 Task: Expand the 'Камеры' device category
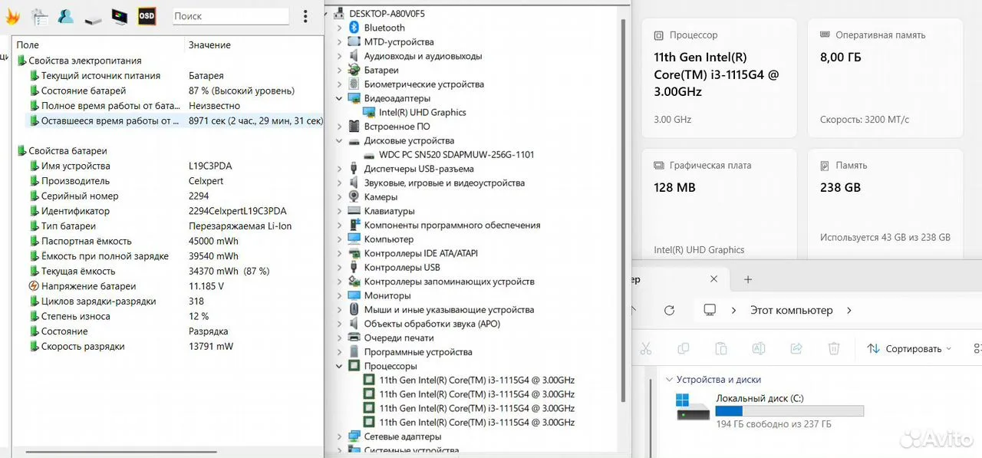pyautogui.click(x=340, y=197)
